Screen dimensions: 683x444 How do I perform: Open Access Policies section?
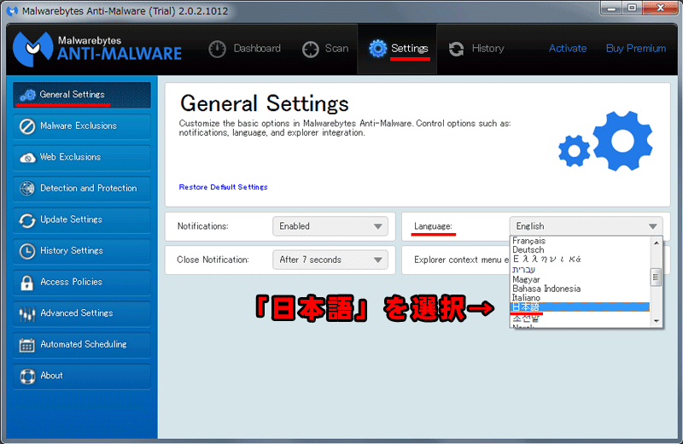82,283
